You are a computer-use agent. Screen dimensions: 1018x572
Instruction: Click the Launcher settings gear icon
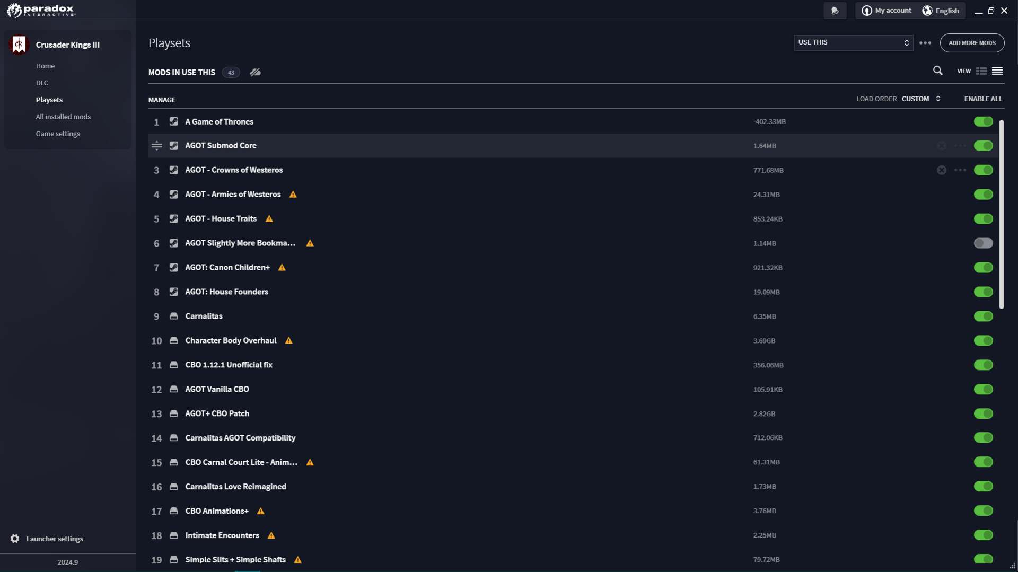(x=15, y=539)
